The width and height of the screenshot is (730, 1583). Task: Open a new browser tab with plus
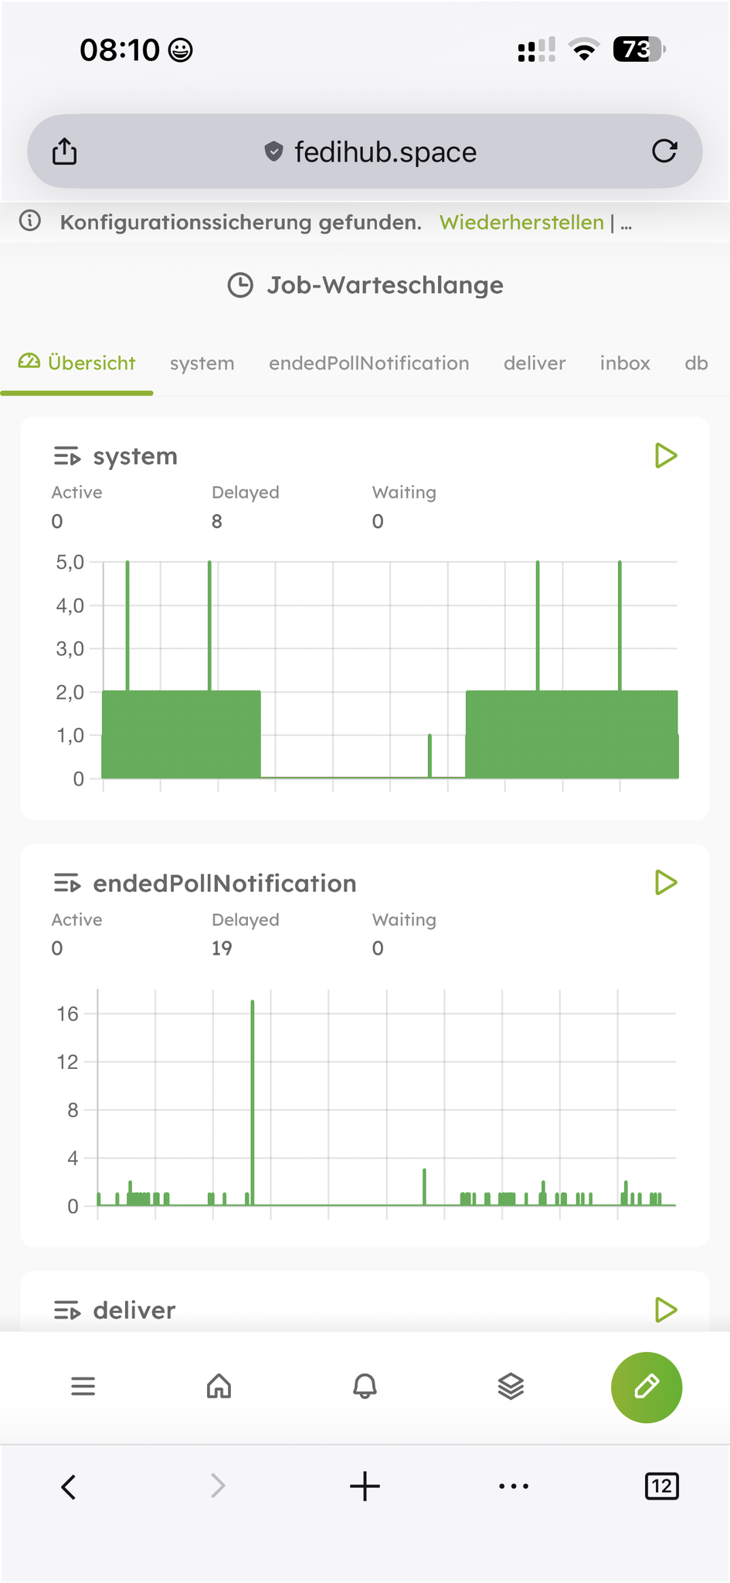pyautogui.click(x=365, y=1486)
